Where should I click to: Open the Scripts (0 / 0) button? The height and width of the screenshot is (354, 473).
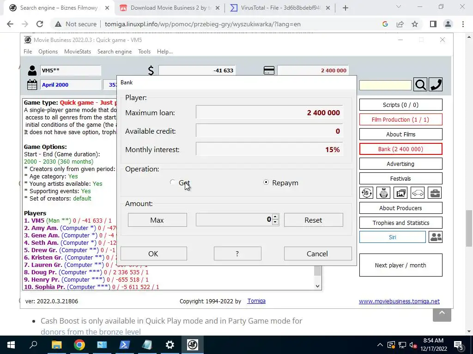(400, 105)
